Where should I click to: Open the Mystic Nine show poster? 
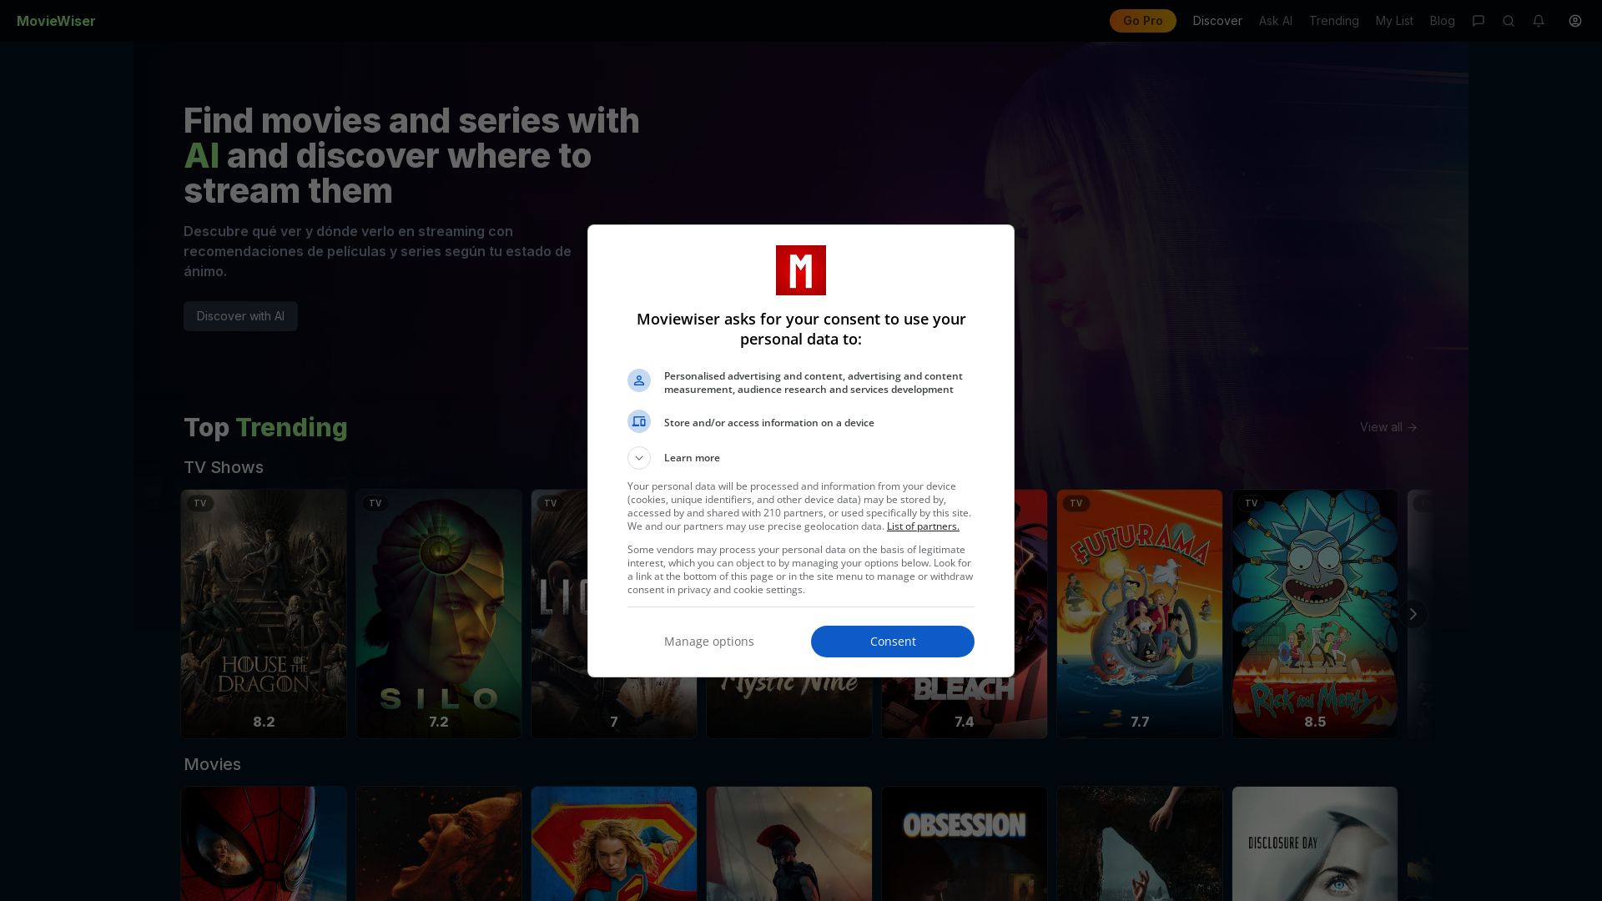tap(789, 707)
